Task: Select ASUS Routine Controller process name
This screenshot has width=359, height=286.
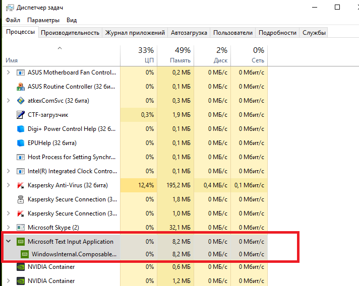Action: point(72,87)
